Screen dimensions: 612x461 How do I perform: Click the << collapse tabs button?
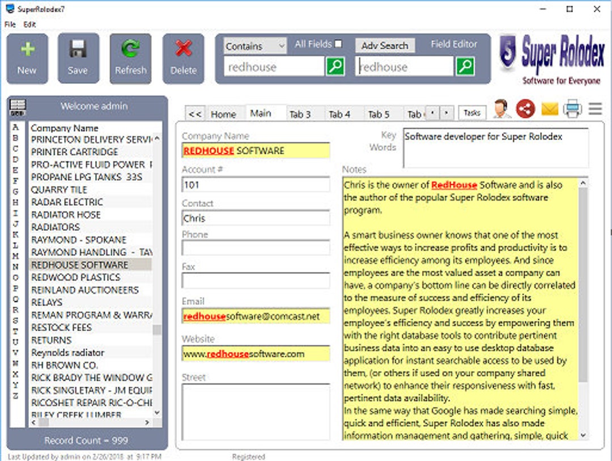coord(195,114)
